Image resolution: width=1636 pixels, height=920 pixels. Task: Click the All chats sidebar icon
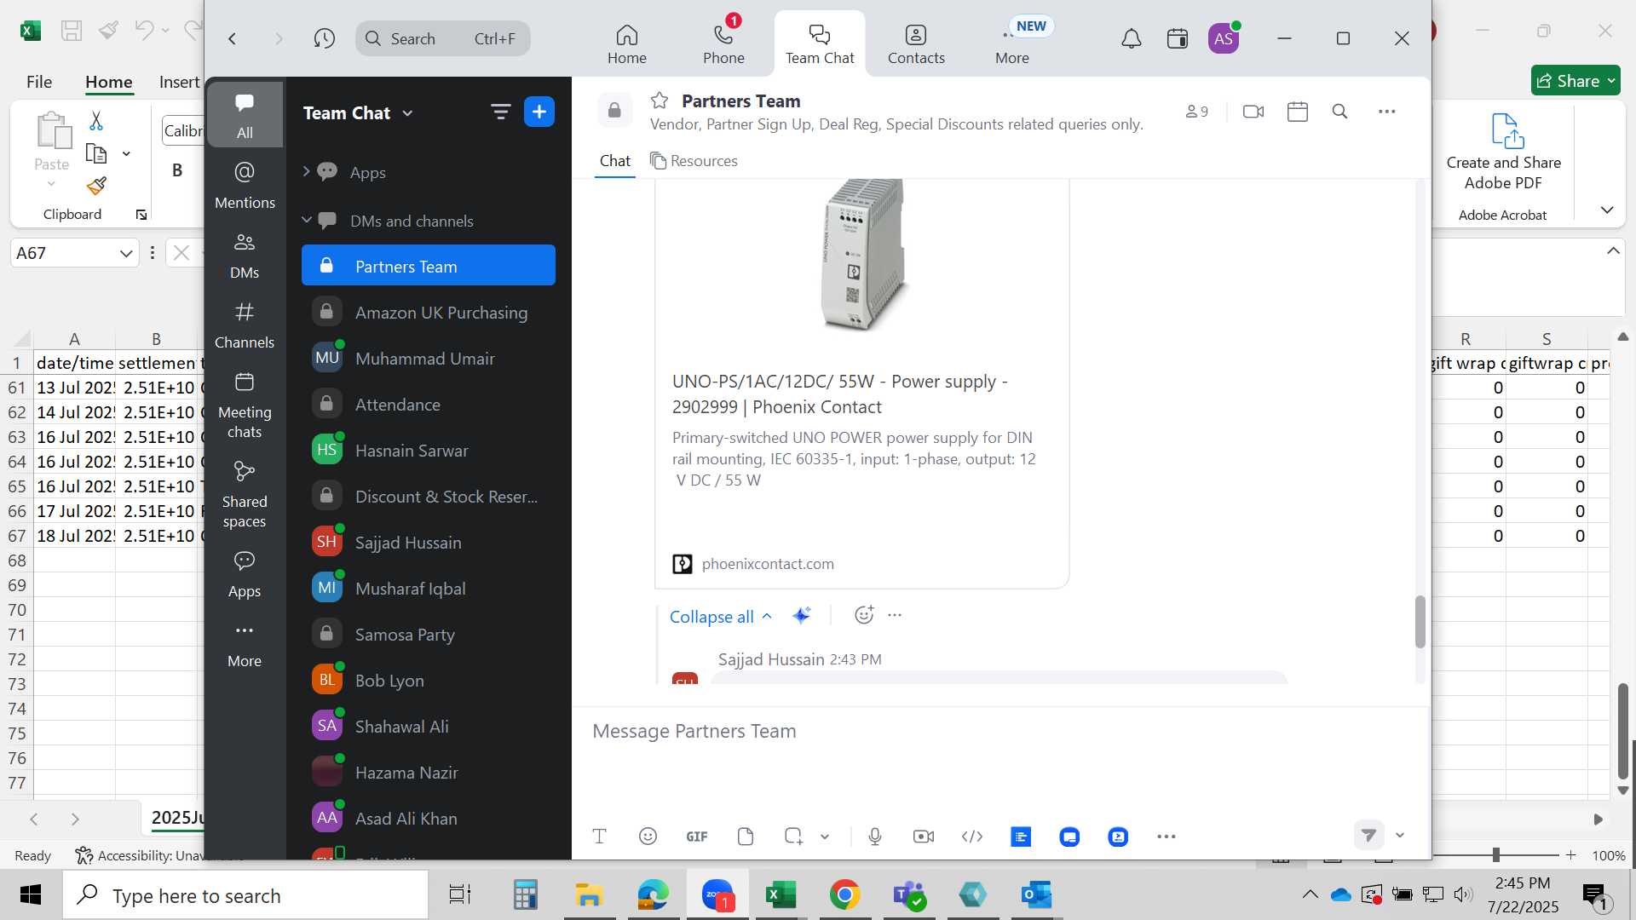(x=245, y=115)
